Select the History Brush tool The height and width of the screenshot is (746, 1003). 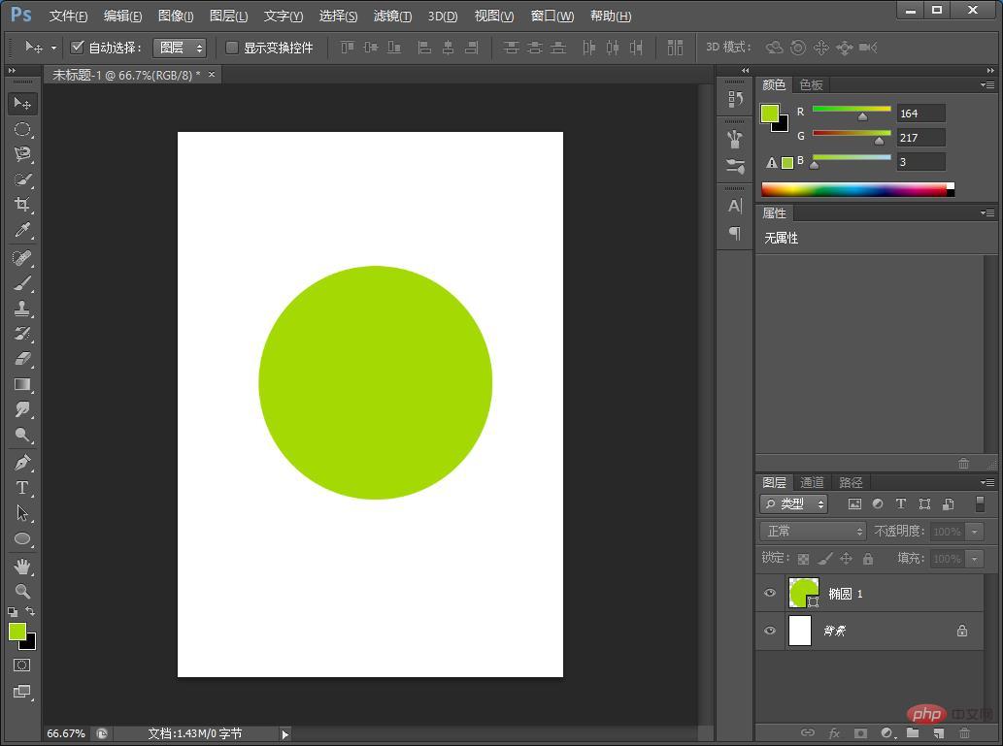click(22, 334)
